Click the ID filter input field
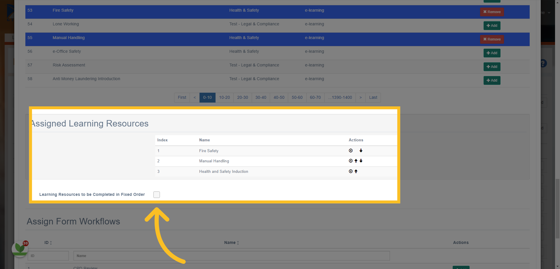This screenshot has height=269, width=560. 48,256
